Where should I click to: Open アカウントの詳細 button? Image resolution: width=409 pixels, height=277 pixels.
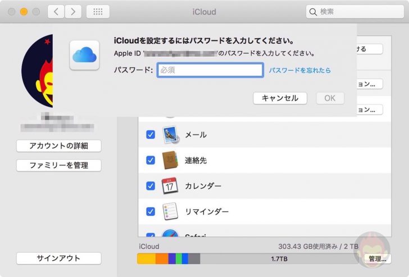pos(58,146)
